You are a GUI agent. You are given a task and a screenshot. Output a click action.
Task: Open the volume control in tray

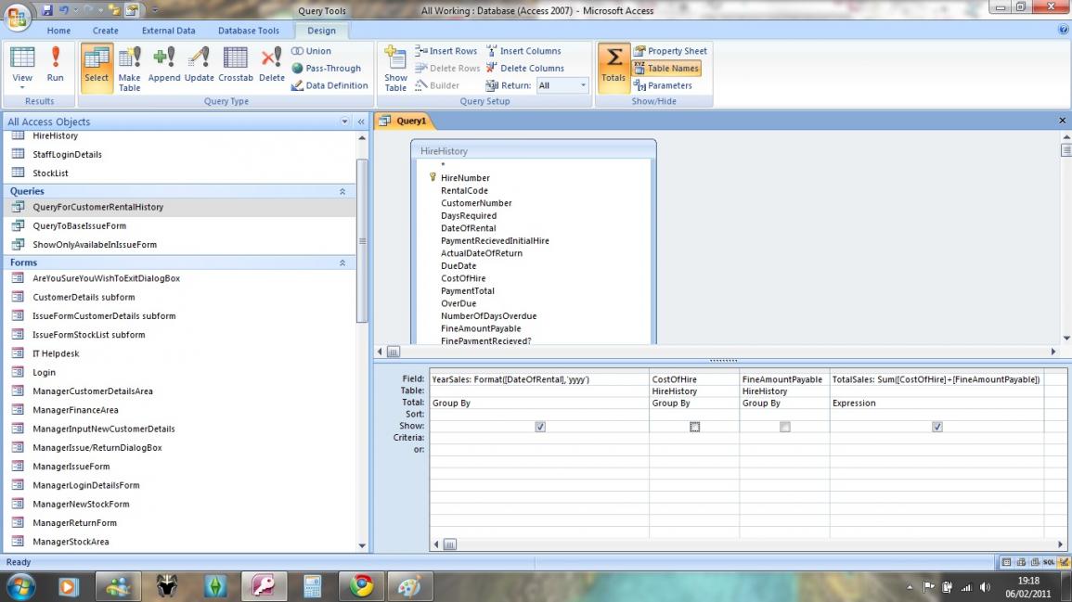985,587
